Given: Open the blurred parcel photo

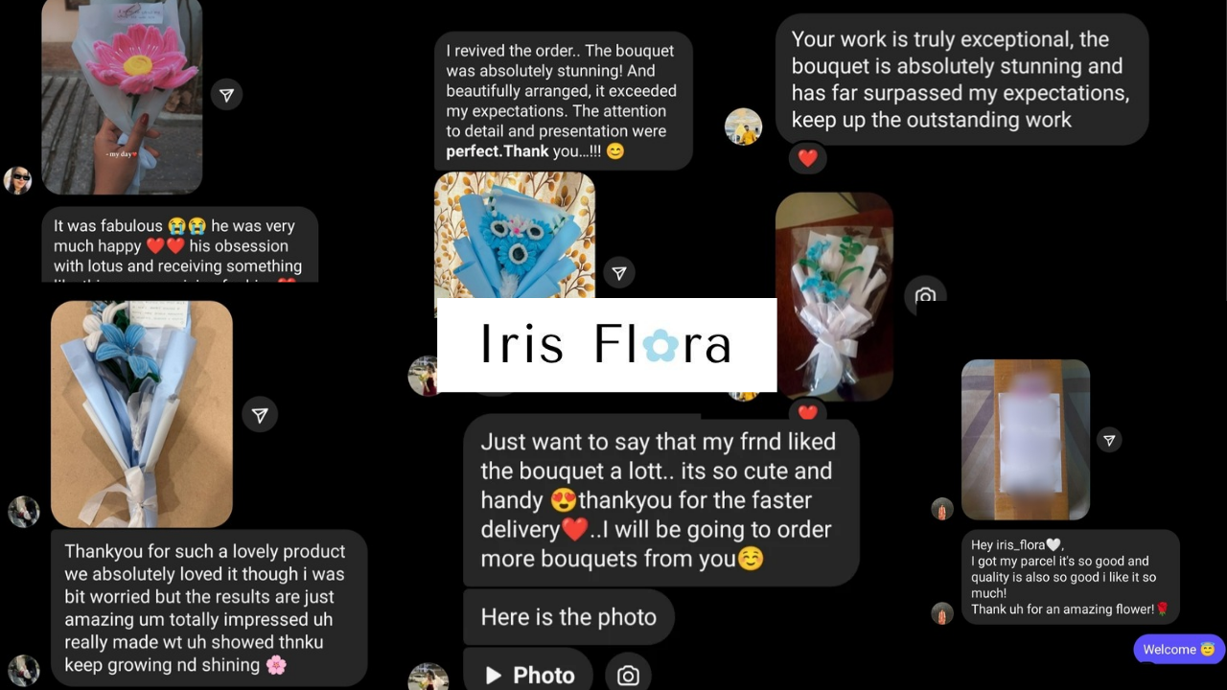Looking at the screenshot, I should (1026, 440).
